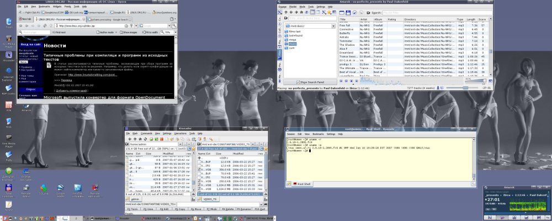Click Amarok stop playback button
The width and height of the screenshot is (552, 221).
(351, 81)
